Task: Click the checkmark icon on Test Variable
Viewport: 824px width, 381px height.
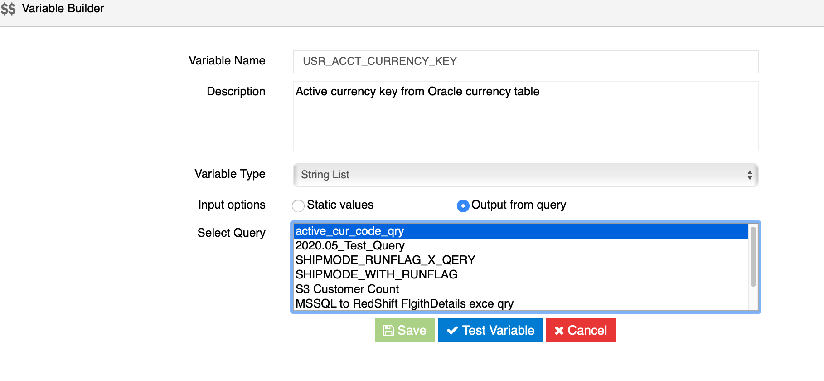Action: 452,331
